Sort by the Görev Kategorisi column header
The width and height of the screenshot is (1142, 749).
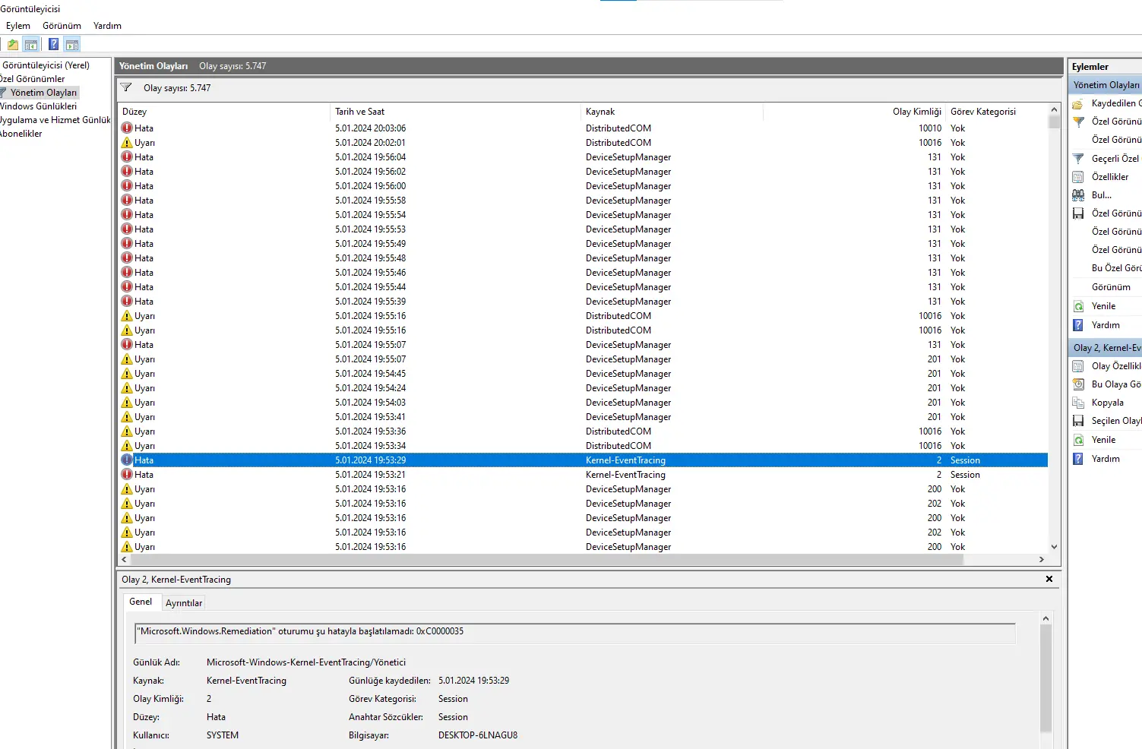tap(996, 112)
